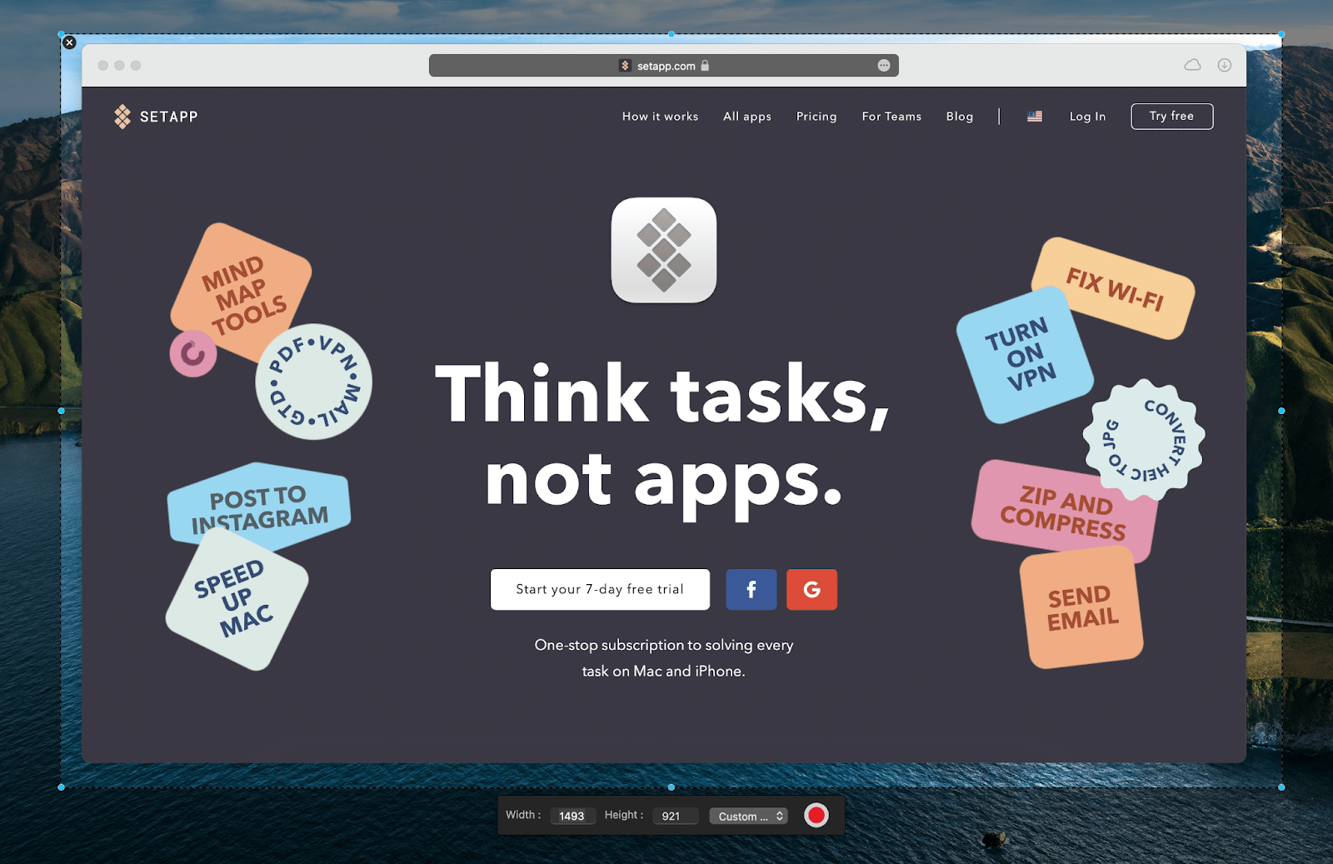The width and height of the screenshot is (1333, 864).
Task: Dismiss the screenshot selection with the X button
Action: point(69,42)
